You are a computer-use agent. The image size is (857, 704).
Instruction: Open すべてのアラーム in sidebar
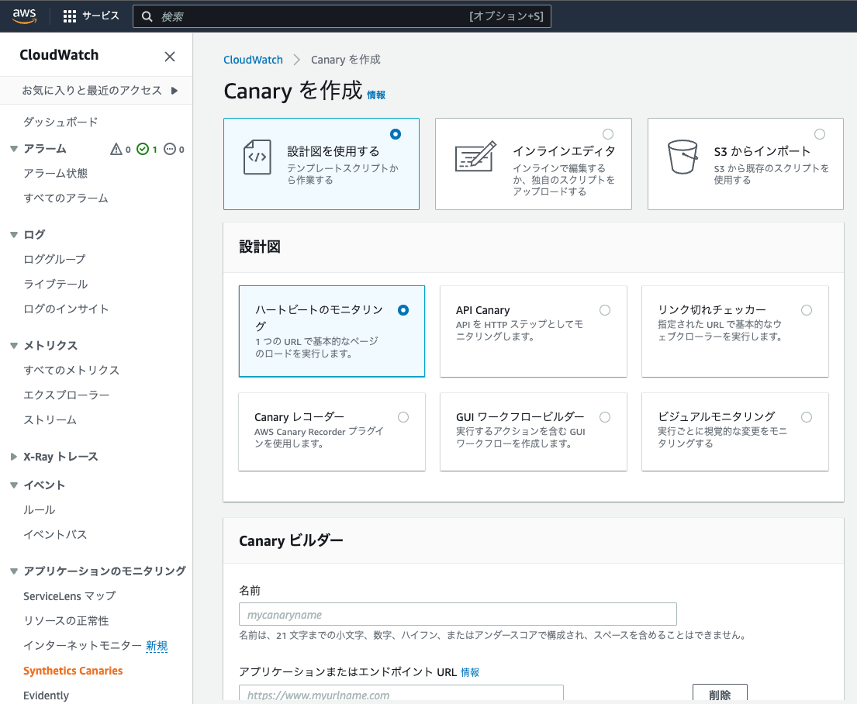tap(66, 198)
